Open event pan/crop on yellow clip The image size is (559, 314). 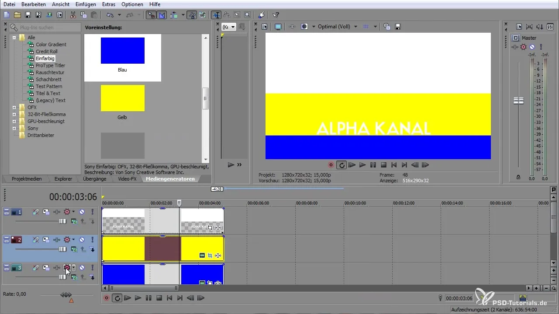[x=210, y=256]
